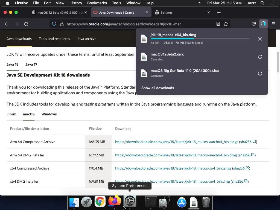This screenshot has width=280, height=210.
Task: Open Terminal from the Dock
Action: pos(151,202)
